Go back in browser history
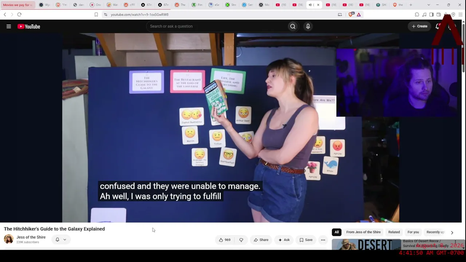 pyautogui.click(x=5, y=15)
